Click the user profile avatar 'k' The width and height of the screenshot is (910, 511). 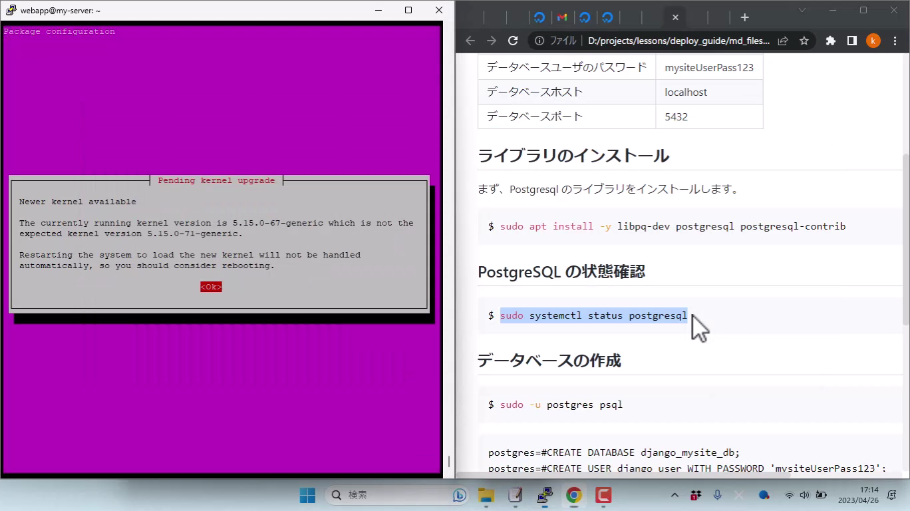[x=873, y=41]
